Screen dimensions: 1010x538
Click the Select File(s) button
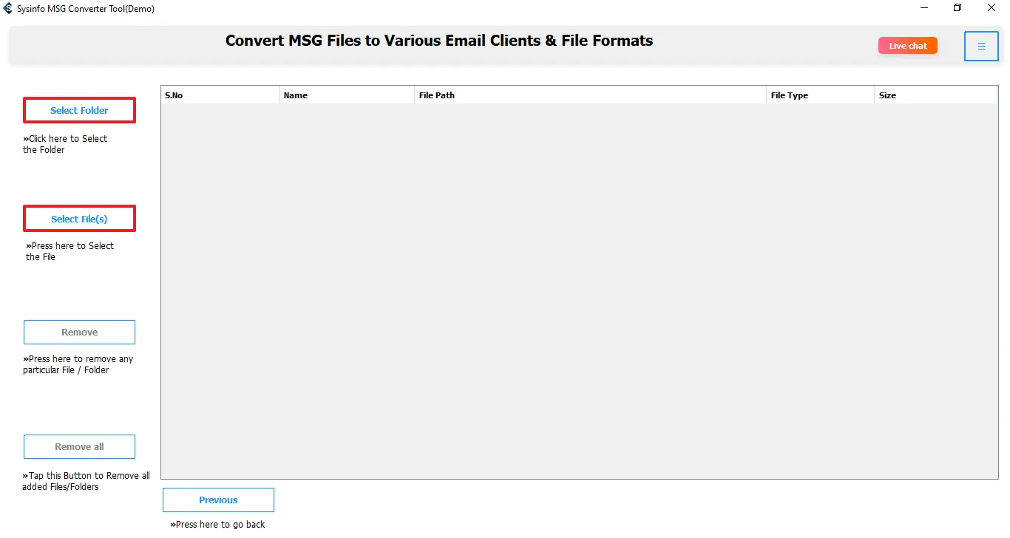(x=79, y=219)
